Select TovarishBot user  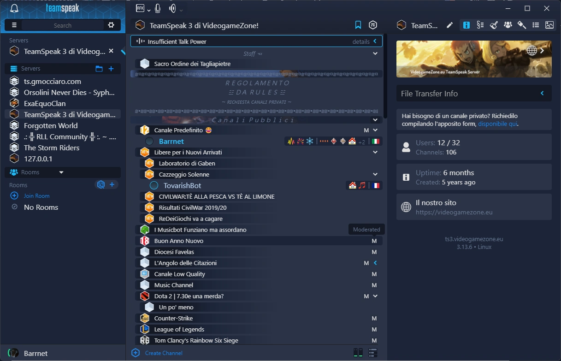coord(182,185)
